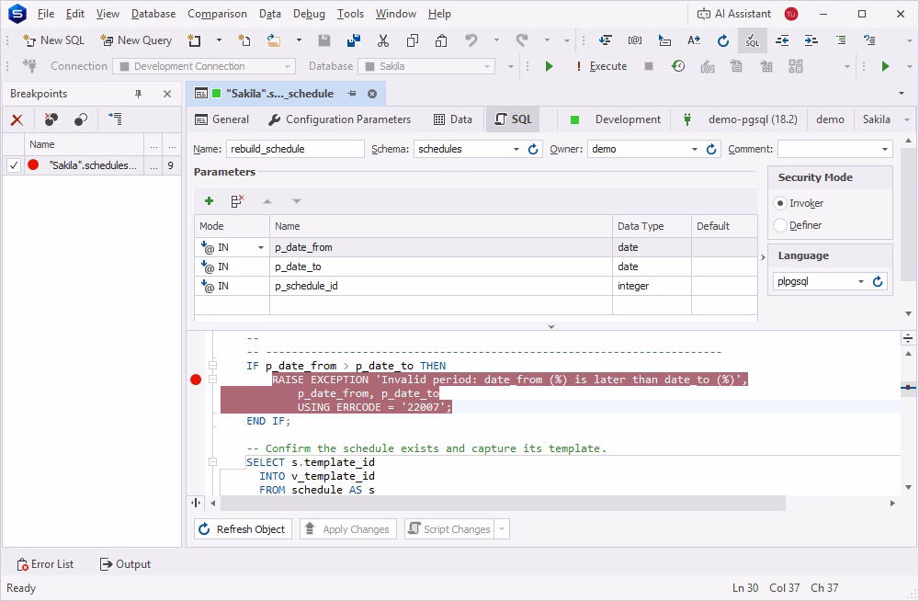Click the red breakpoint marker in editor gutter

[x=196, y=380]
